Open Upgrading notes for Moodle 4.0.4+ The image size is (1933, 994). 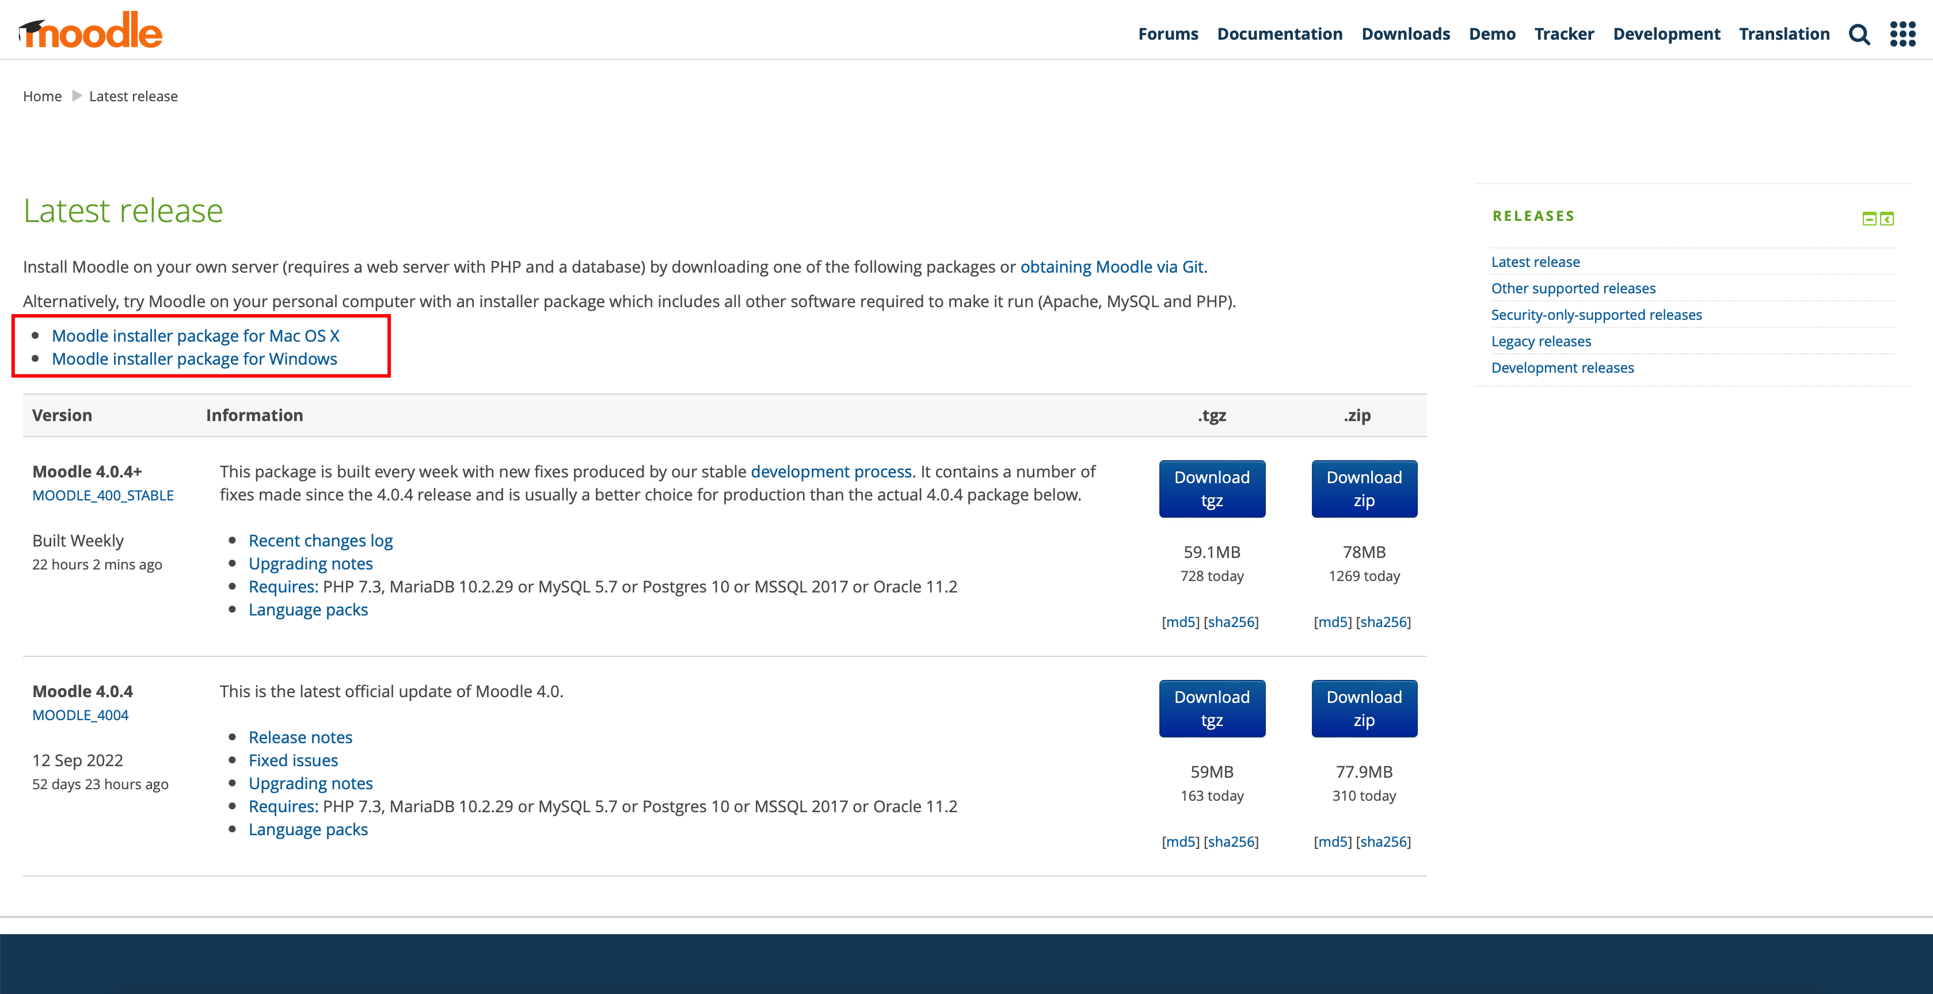[311, 564]
